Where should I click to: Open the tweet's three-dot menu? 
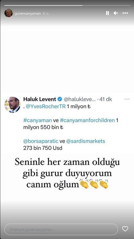(127, 99)
